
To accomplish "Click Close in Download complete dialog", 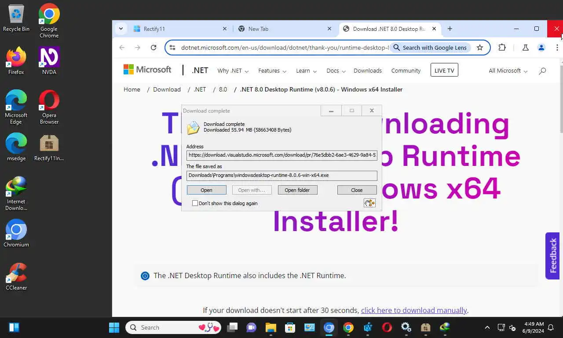I will click(357, 190).
